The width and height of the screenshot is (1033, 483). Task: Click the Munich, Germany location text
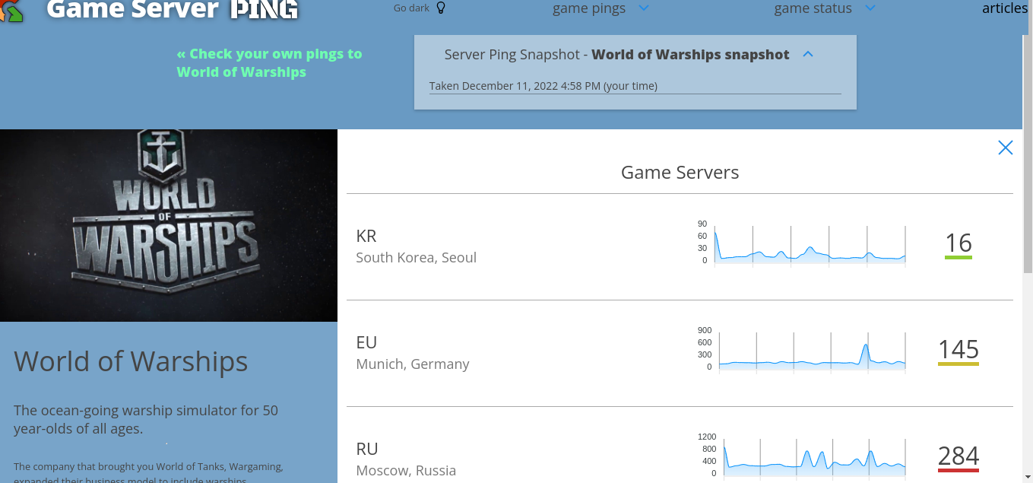(x=413, y=364)
